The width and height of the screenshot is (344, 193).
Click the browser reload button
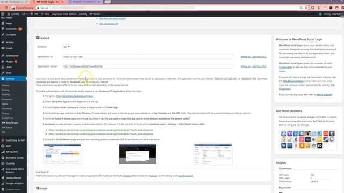pyautogui.click(x=6, y=8)
